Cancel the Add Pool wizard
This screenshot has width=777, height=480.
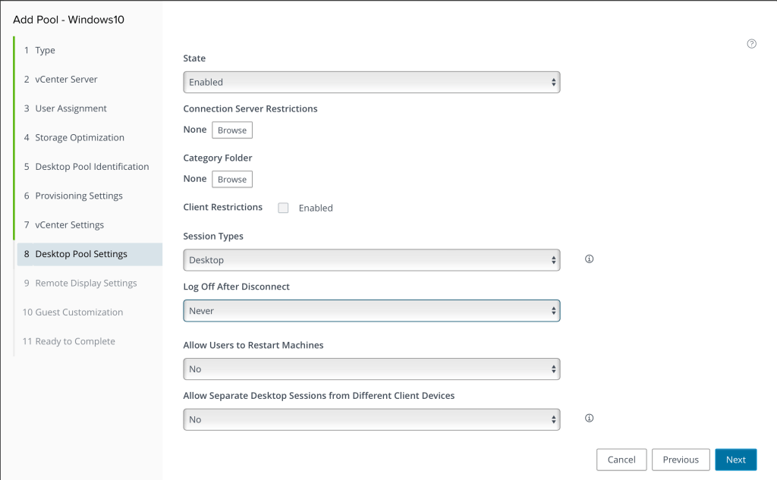[x=621, y=460]
